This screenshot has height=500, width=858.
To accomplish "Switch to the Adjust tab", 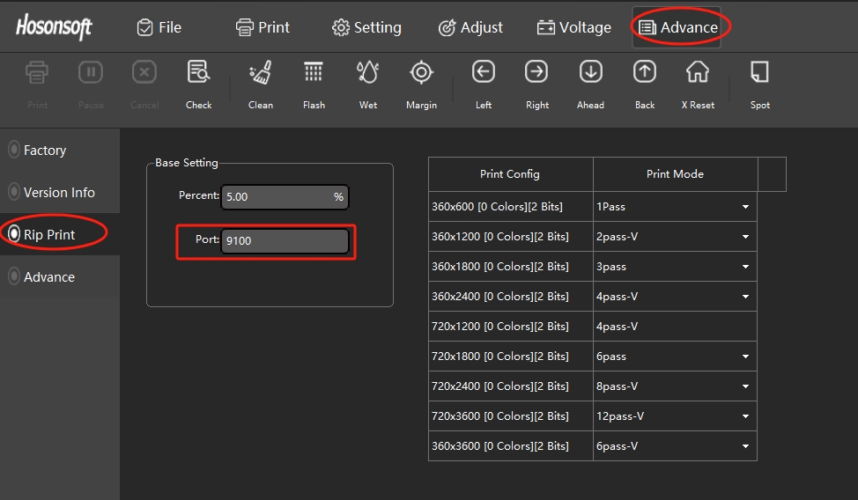I will click(x=470, y=27).
